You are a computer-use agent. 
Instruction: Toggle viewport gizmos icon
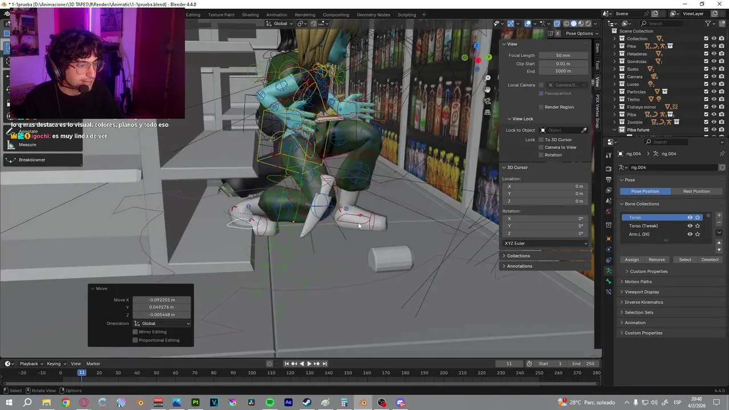pyautogui.click(x=510, y=23)
